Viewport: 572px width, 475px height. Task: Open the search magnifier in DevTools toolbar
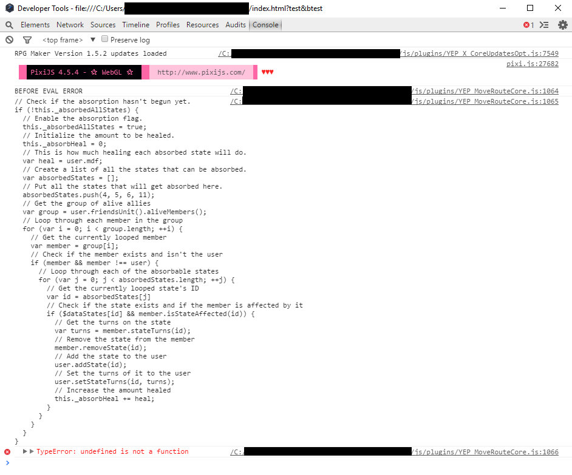[x=9, y=25]
